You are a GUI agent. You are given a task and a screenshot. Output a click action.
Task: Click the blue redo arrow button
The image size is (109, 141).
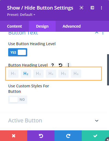pyautogui.click(x=68, y=136)
